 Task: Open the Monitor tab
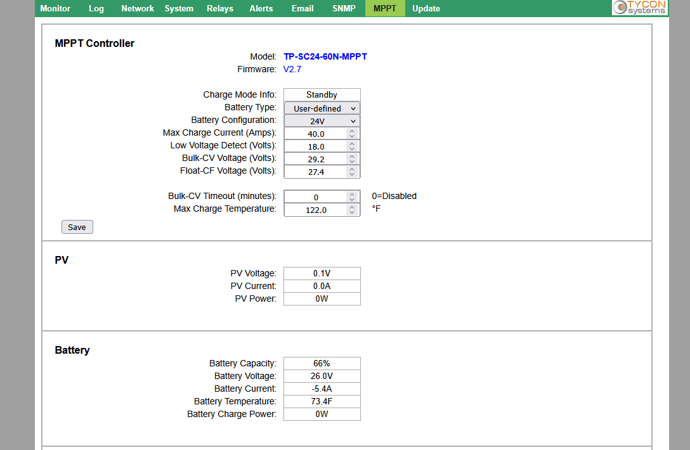click(x=55, y=8)
